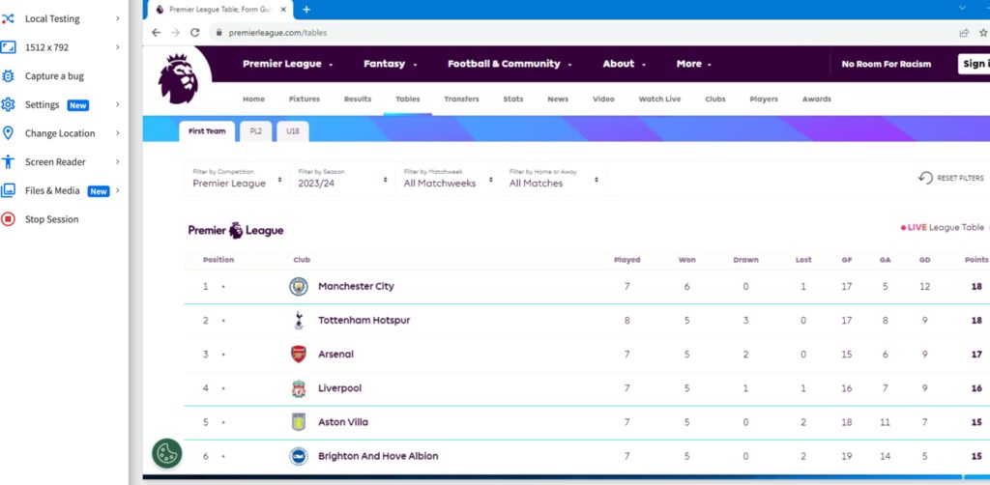990x485 pixels.
Task: Open the Filter by Season dropdown
Action: (343, 179)
